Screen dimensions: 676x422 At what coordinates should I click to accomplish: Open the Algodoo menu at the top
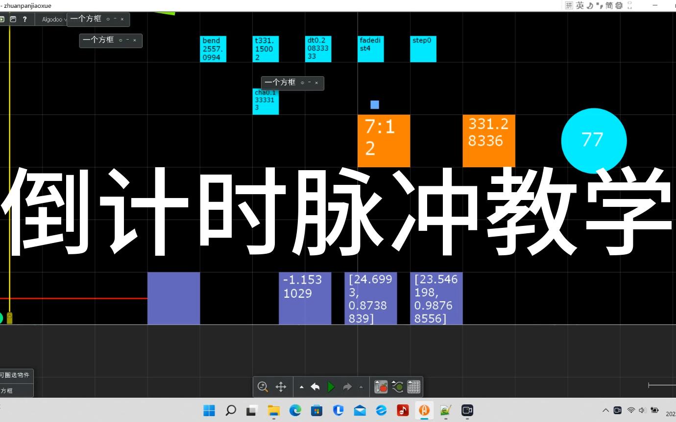[52, 19]
